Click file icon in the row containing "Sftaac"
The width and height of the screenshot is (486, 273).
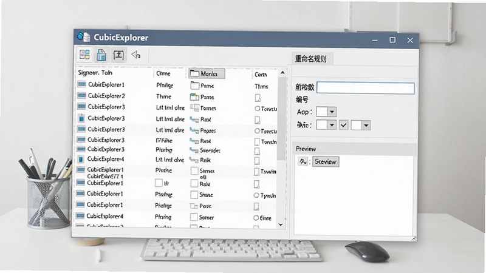(x=80, y=194)
